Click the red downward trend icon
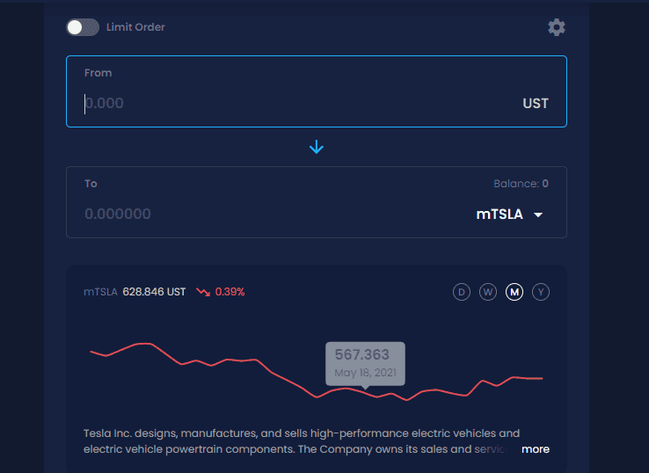This screenshot has width=649, height=473. (203, 292)
